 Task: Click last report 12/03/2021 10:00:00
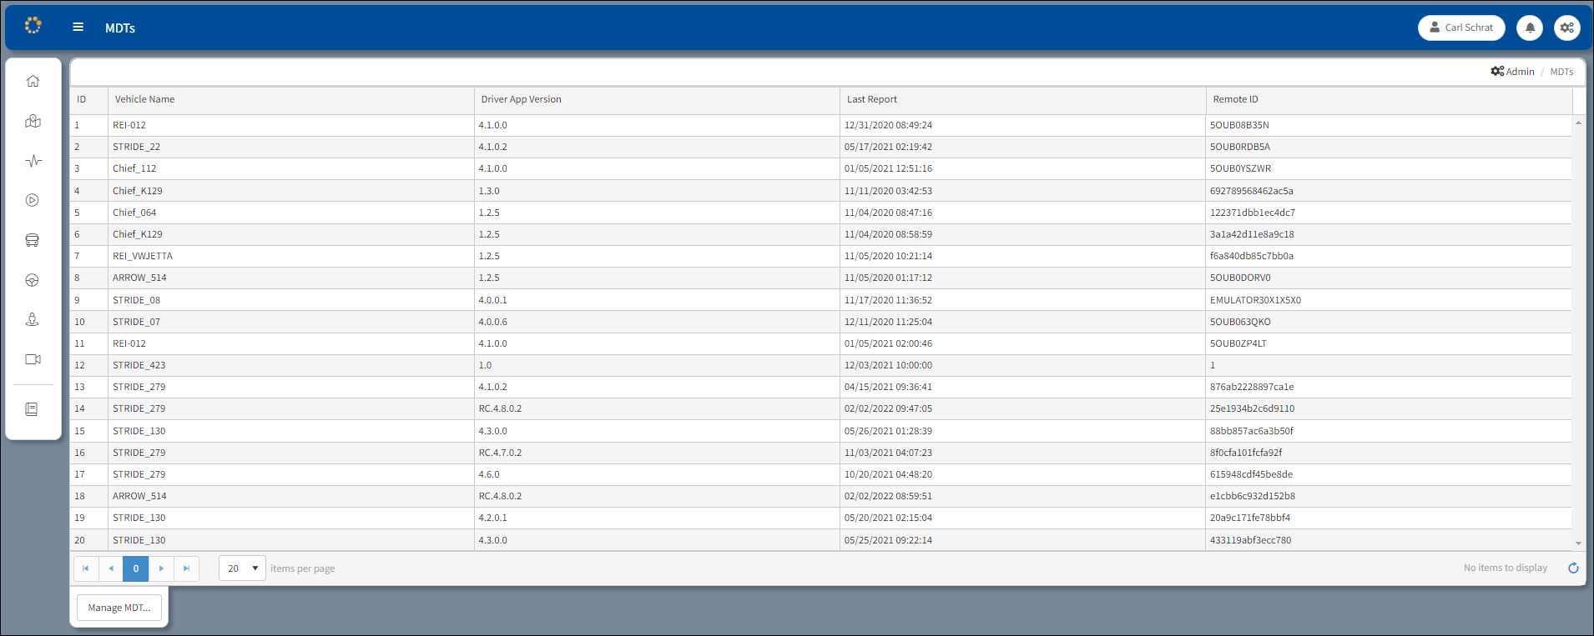[888, 365]
